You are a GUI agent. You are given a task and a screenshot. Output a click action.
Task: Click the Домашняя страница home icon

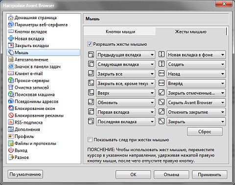[11, 18]
